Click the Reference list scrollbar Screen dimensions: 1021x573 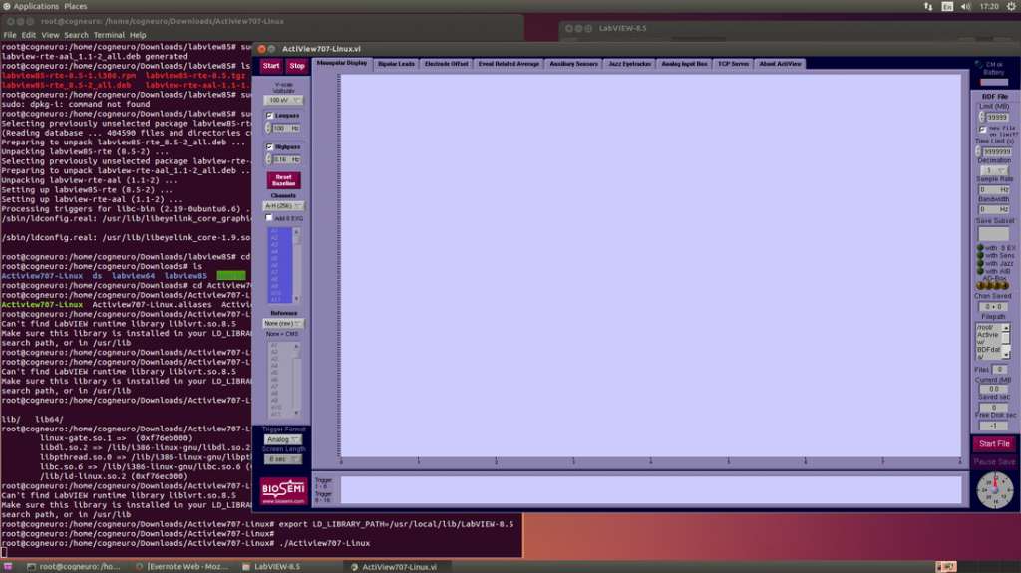click(296, 379)
